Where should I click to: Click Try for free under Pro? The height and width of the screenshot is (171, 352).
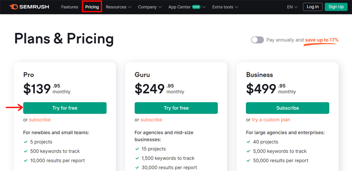click(x=65, y=108)
